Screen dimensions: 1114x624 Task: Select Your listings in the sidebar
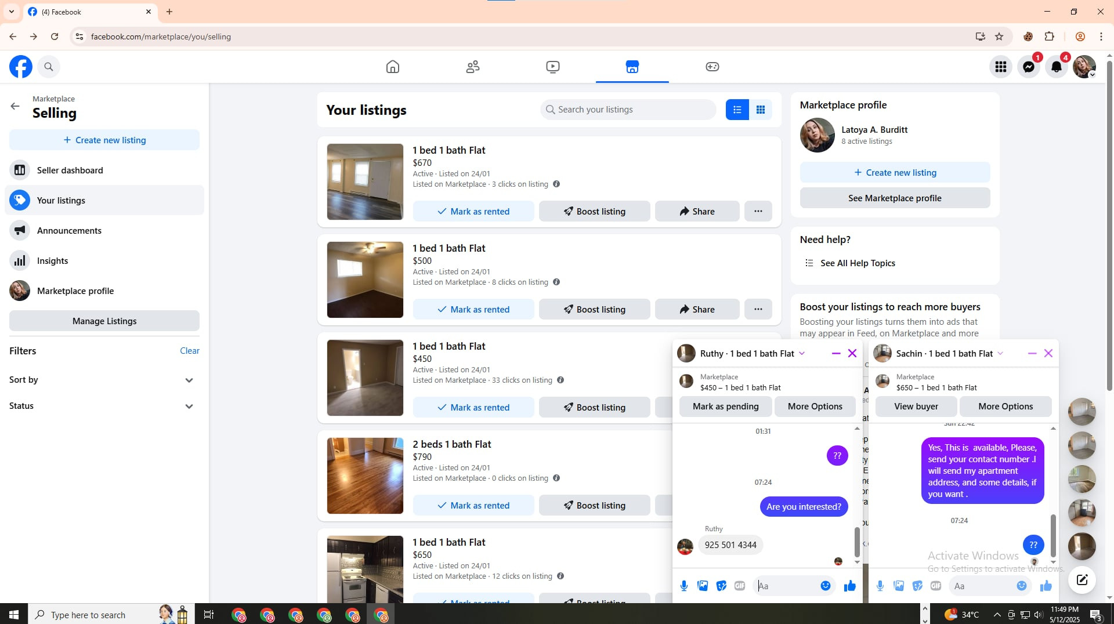(x=104, y=200)
